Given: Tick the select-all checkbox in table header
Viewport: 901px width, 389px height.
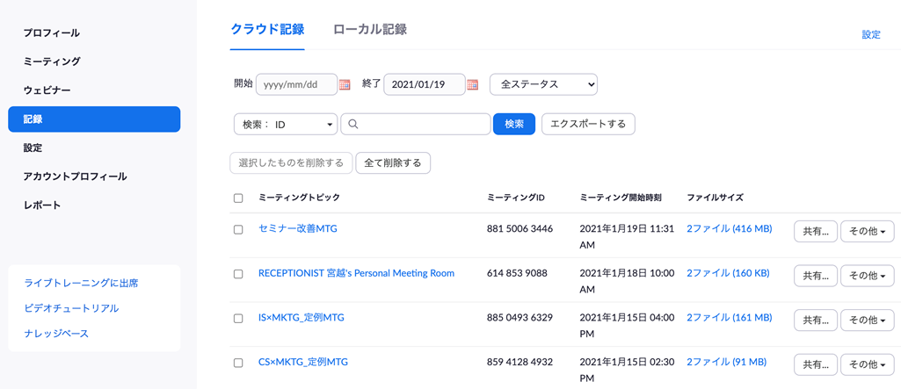Looking at the screenshot, I should tap(238, 198).
